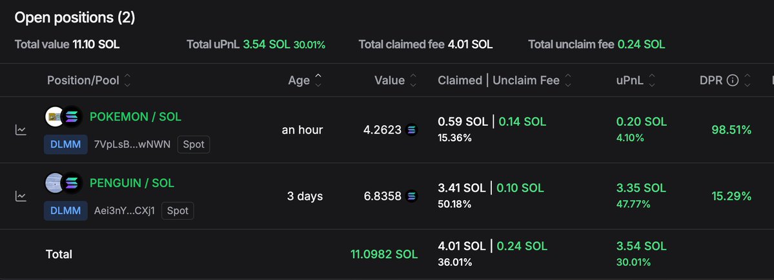Click the PENGUIN token pair logo

65,183
